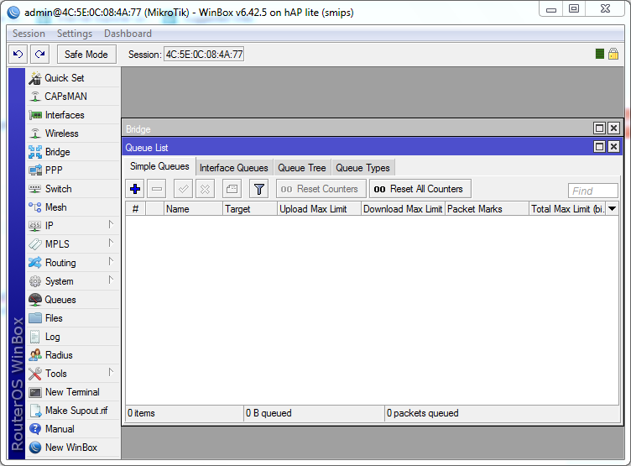
Task: Open Manual from the sidebar
Action: 73,429
